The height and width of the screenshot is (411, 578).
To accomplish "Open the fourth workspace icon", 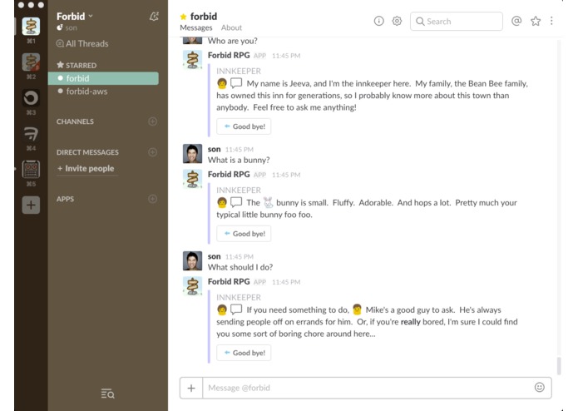I will 31,133.
